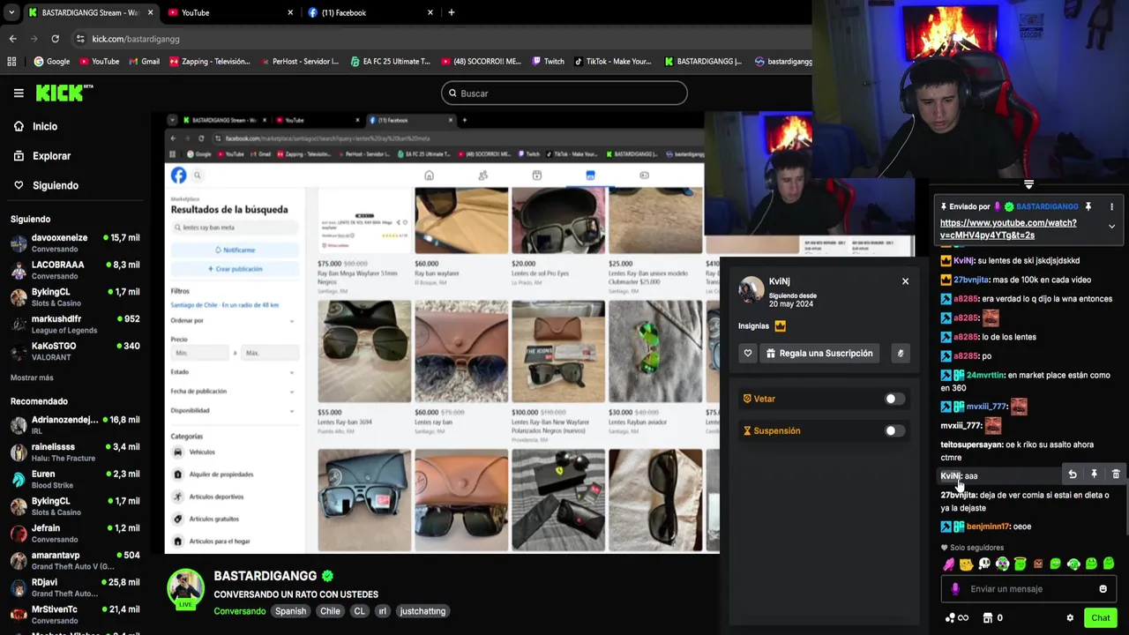The width and height of the screenshot is (1129, 635).
Task: Click Regala una Suscripción button
Action: [x=820, y=354]
